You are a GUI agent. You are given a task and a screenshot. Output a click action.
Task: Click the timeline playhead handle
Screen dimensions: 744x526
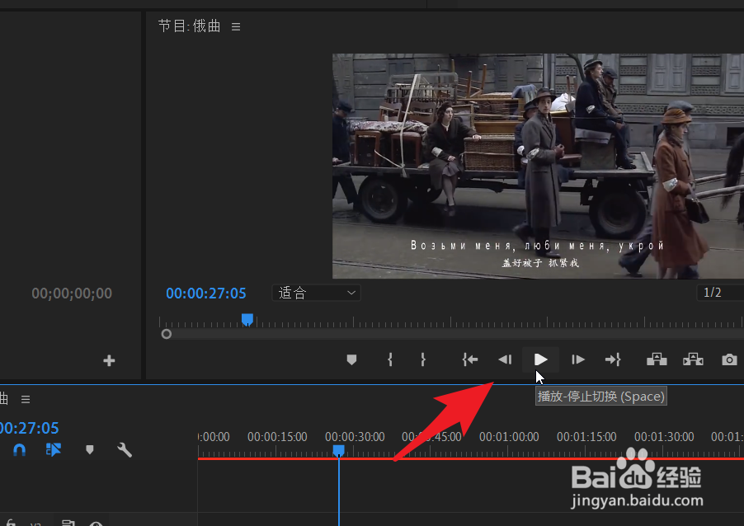pos(339,450)
